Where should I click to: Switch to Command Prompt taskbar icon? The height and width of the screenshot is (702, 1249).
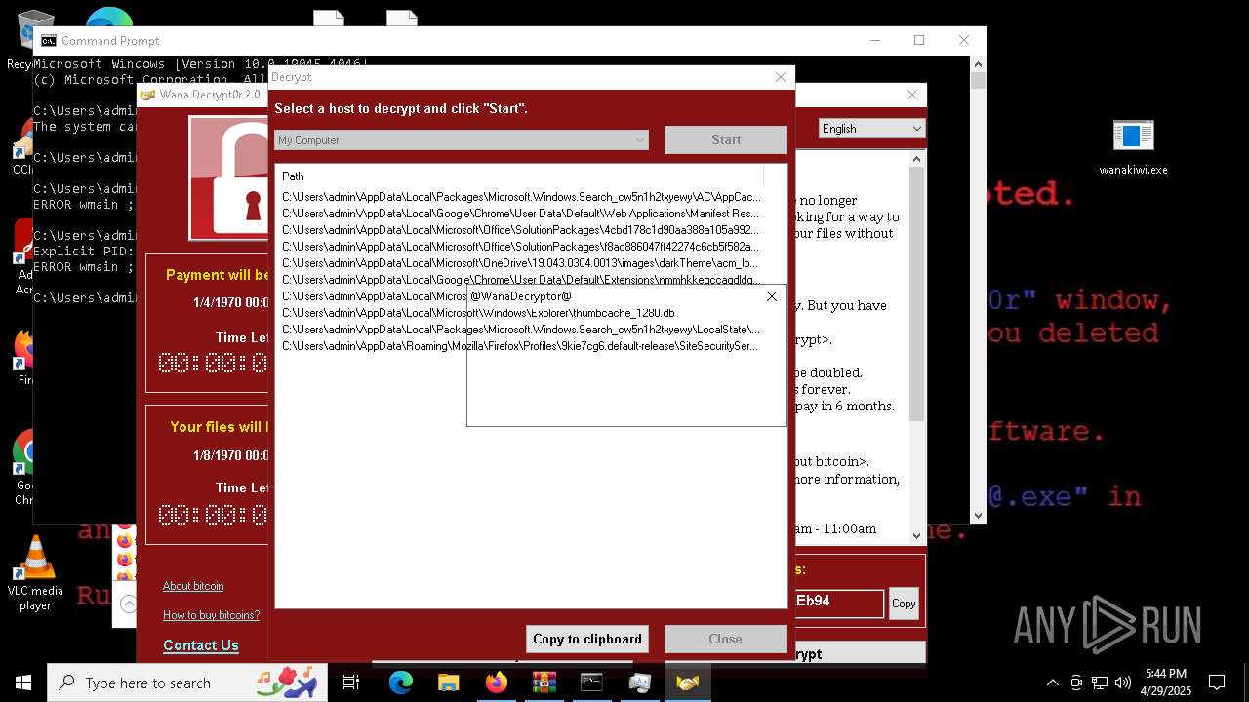click(x=592, y=682)
